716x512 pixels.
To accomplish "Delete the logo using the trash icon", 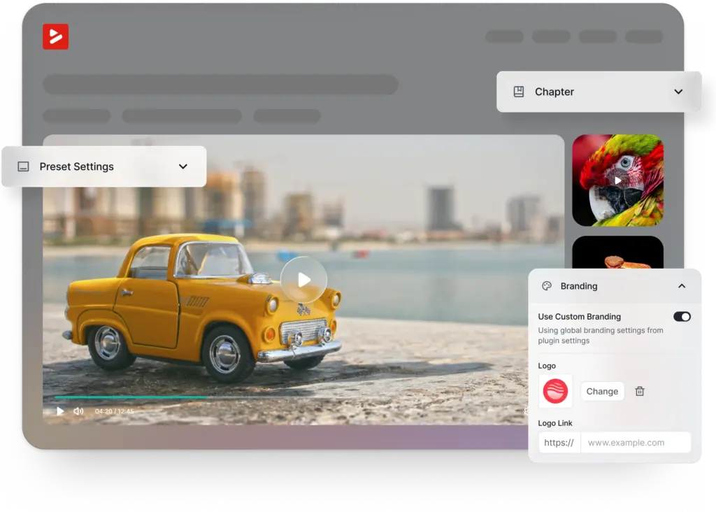I will point(639,391).
